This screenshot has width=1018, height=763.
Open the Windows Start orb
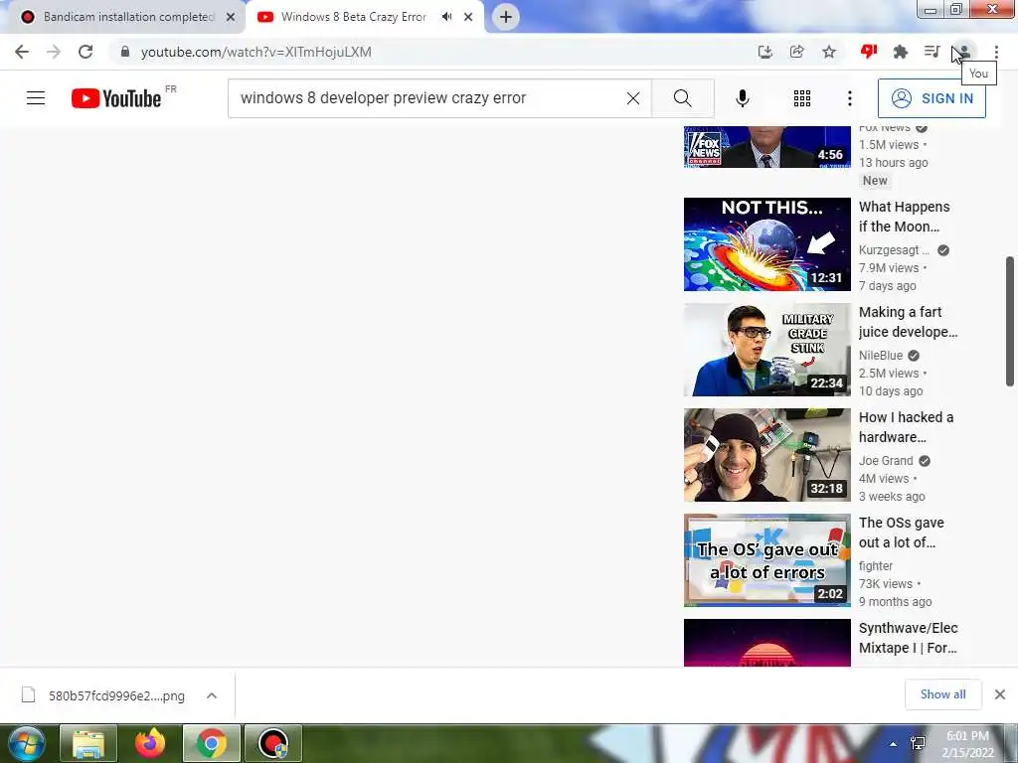coord(26,743)
